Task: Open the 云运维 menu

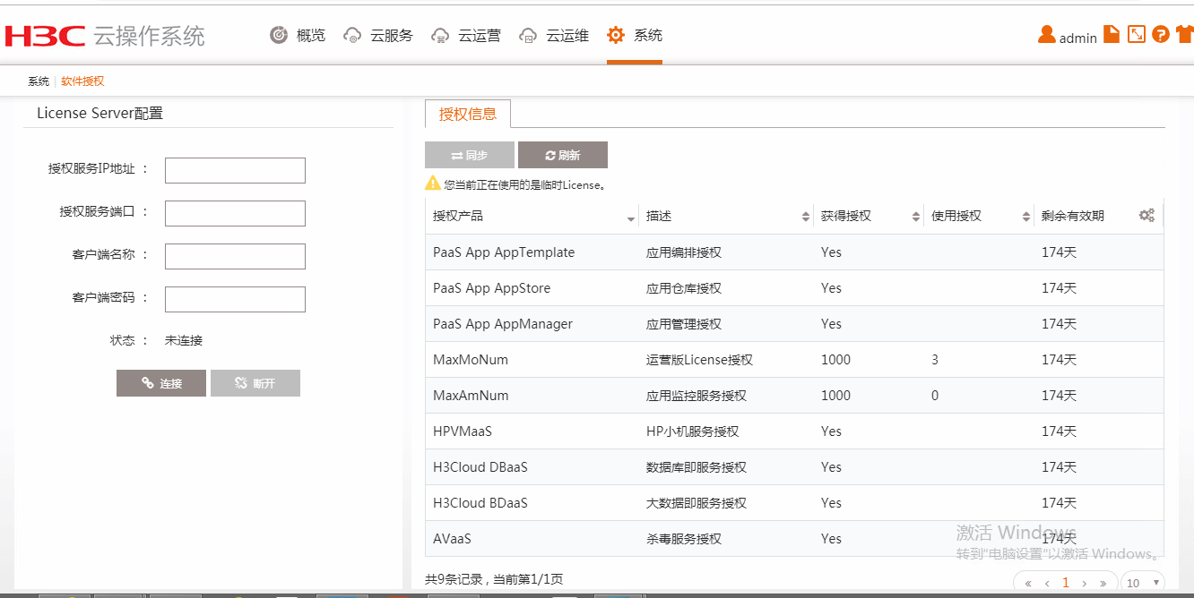Action: point(554,35)
